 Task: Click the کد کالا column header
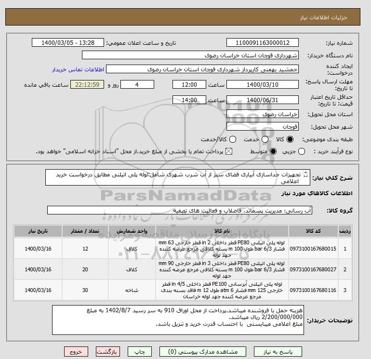[x=313, y=231]
